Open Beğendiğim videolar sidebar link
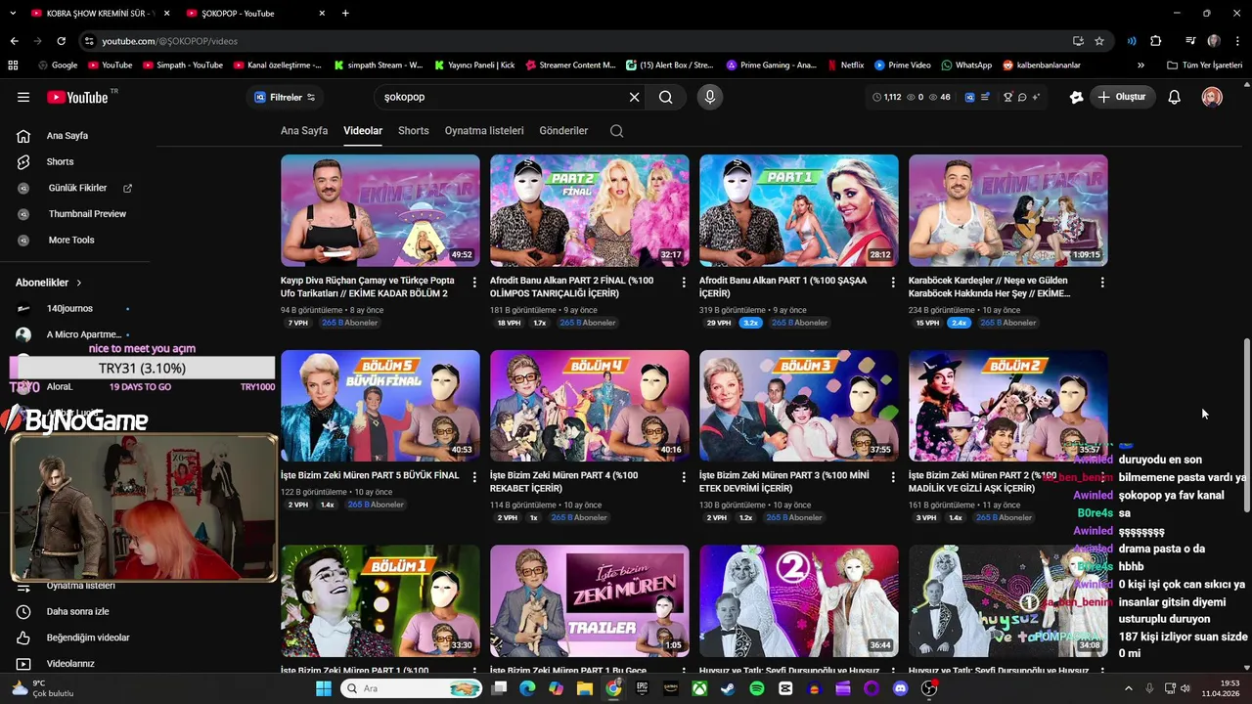Viewport: 1252px width, 704px height. click(88, 638)
